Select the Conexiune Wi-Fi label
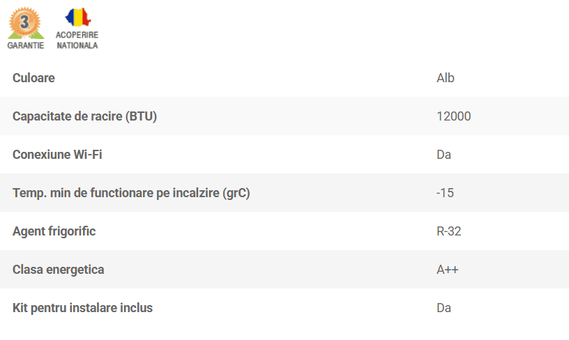The image size is (569, 340). 57,155
